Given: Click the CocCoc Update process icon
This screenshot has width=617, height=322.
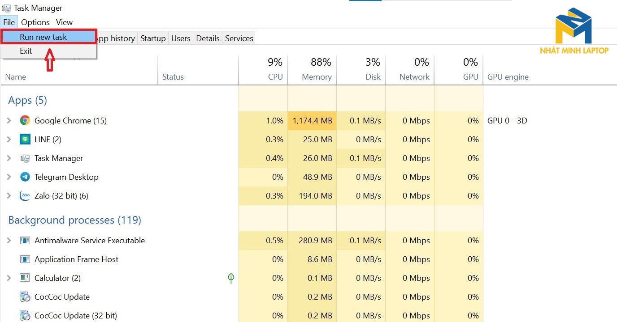Looking at the screenshot, I should 25,297.
